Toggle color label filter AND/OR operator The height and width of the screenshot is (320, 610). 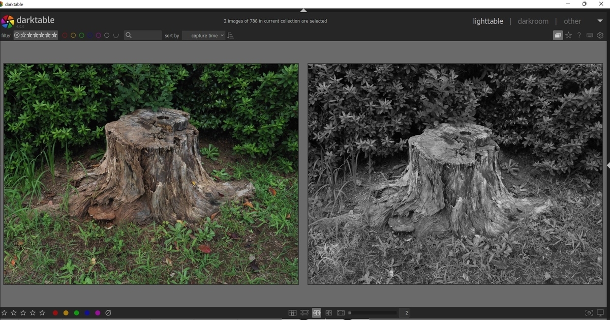116,36
